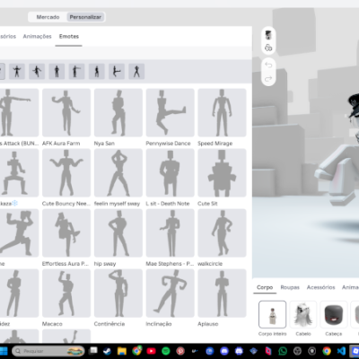The width and height of the screenshot is (359, 359).
Task: Switch to the Corpo tab
Action: point(265,287)
